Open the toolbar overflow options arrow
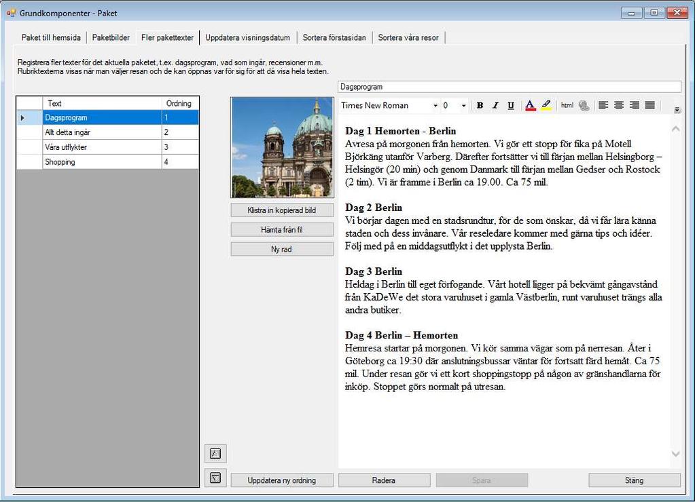This screenshot has width=695, height=502. [677, 110]
